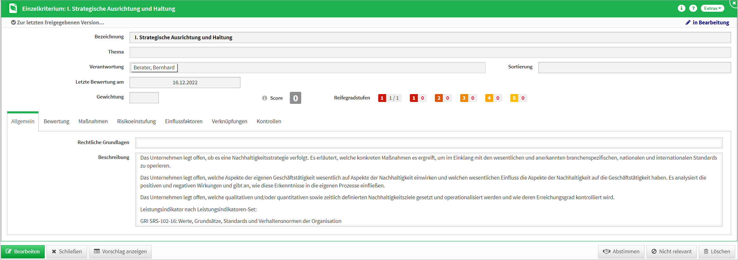Viewport: 738px width, 260px height.
Task: Close the dialog with the top-right X
Action: pyautogui.click(x=734, y=3)
